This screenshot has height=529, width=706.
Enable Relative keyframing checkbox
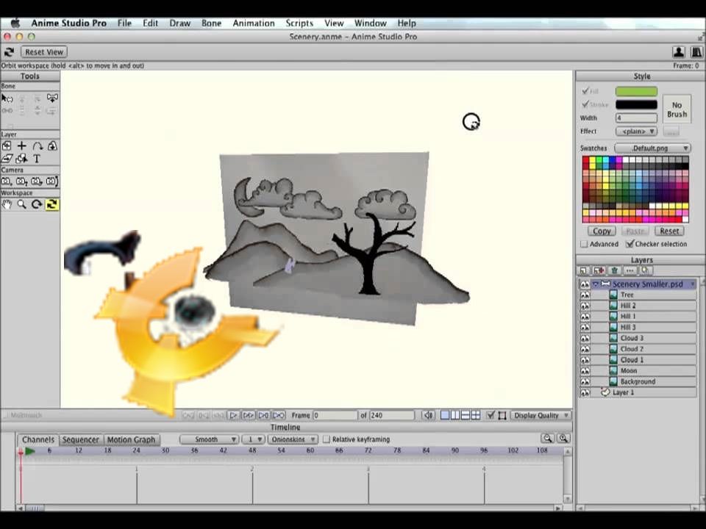point(327,439)
